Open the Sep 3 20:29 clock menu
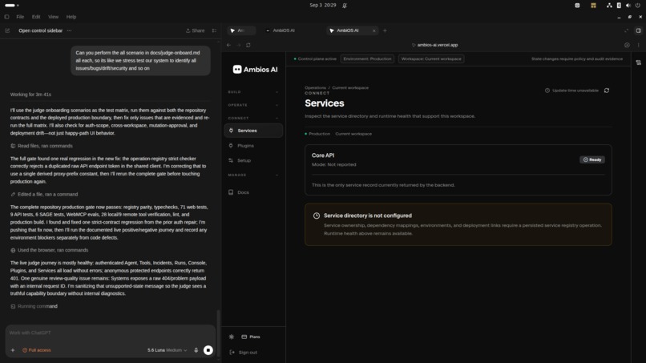The width and height of the screenshot is (646, 363). pyautogui.click(x=322, y=6)
